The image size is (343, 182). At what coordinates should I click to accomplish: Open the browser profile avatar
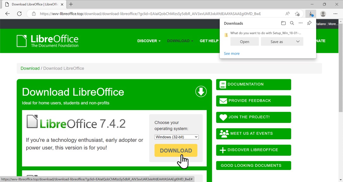click(323, 14)
